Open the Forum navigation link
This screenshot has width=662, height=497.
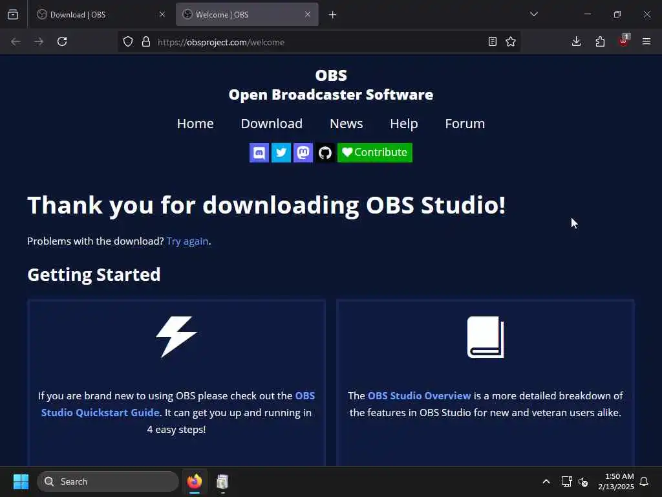click(465, 124)
